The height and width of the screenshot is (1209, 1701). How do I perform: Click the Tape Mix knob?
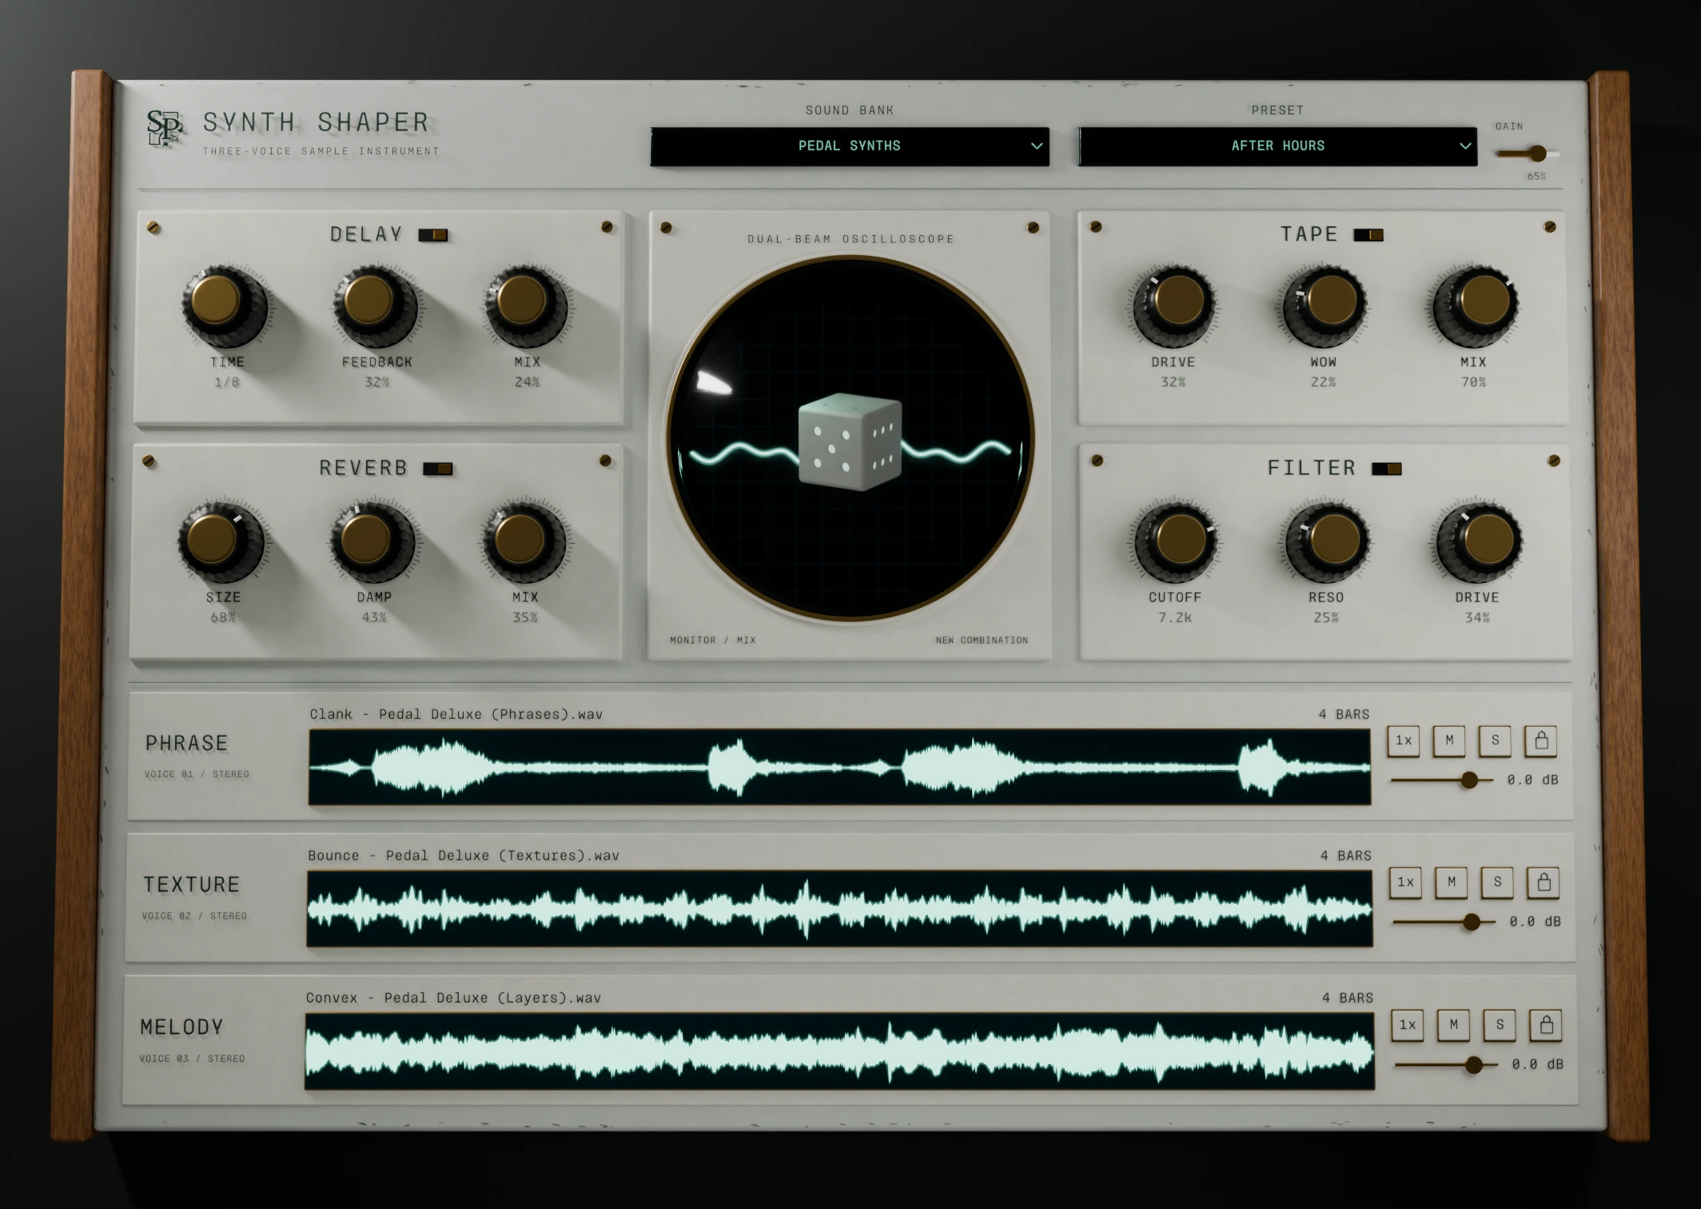pos(1476,306)
